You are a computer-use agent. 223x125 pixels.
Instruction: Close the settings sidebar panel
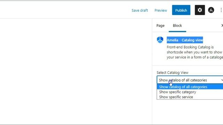point(222,25)
